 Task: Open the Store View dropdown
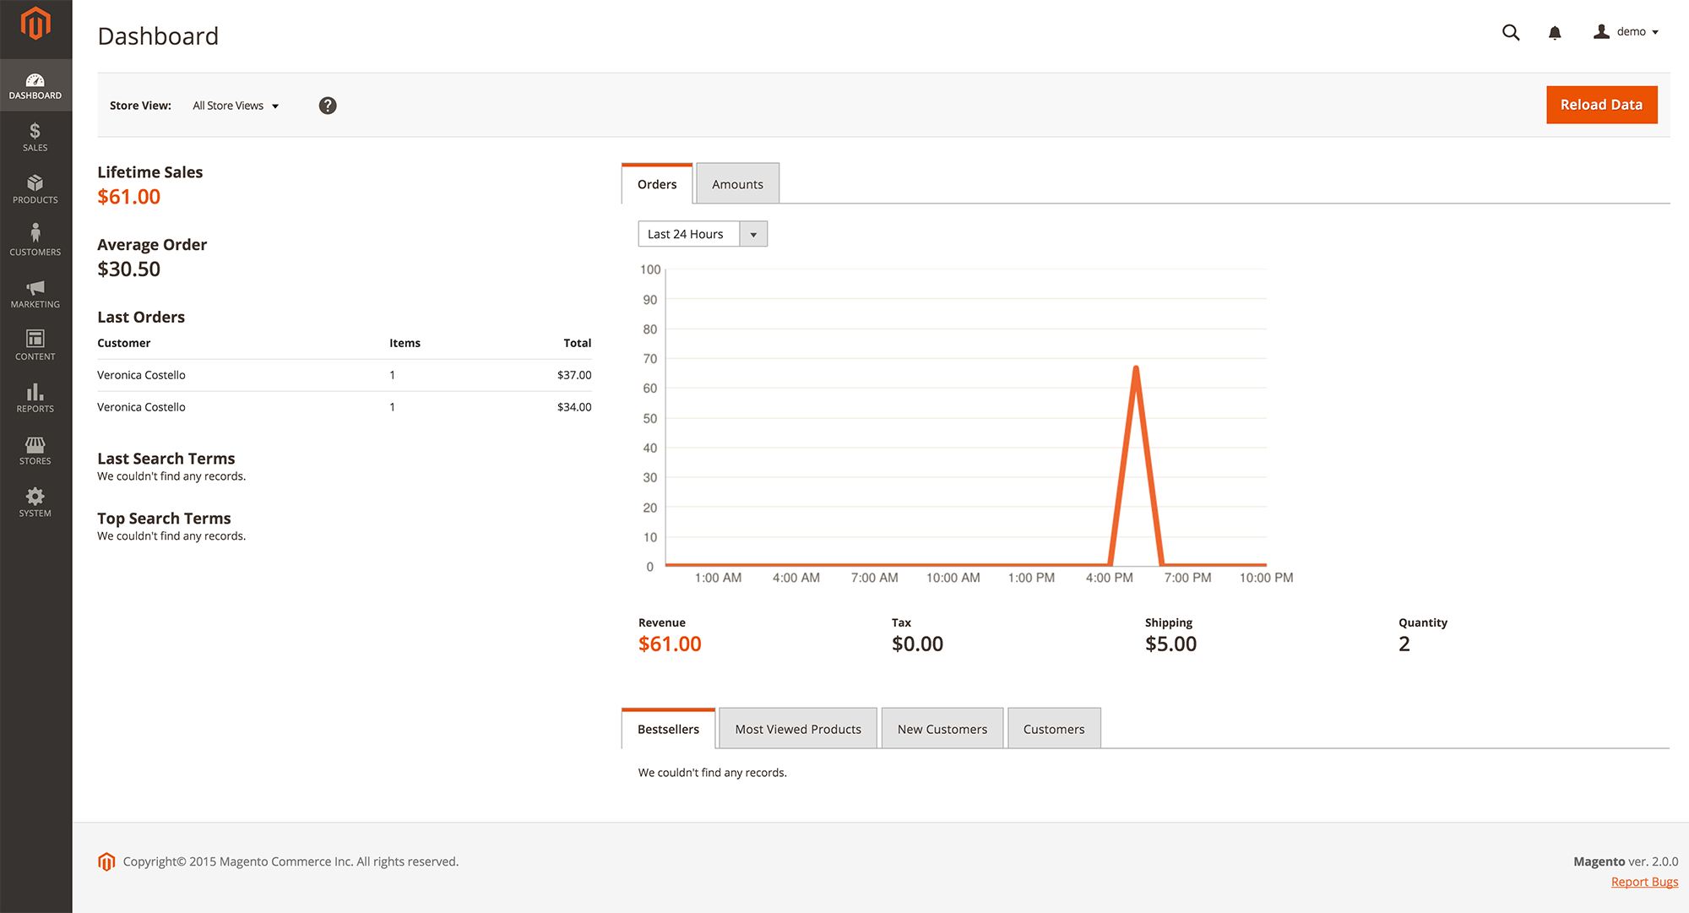click(236, 105)
